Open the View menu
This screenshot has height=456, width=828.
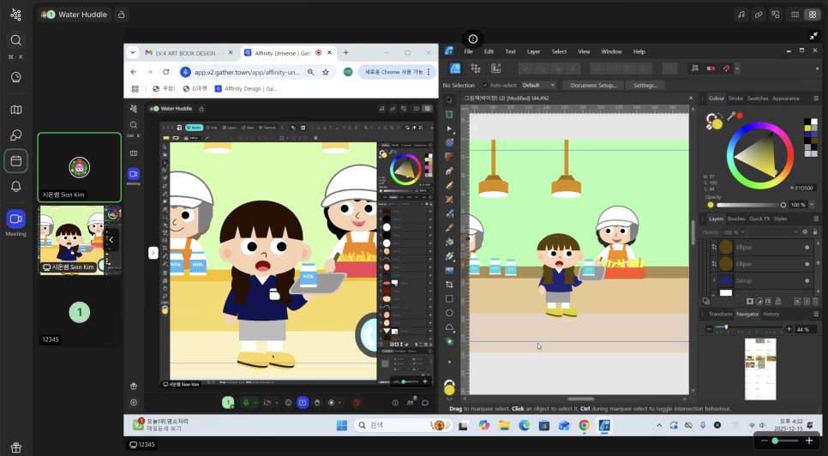[584, 51]
